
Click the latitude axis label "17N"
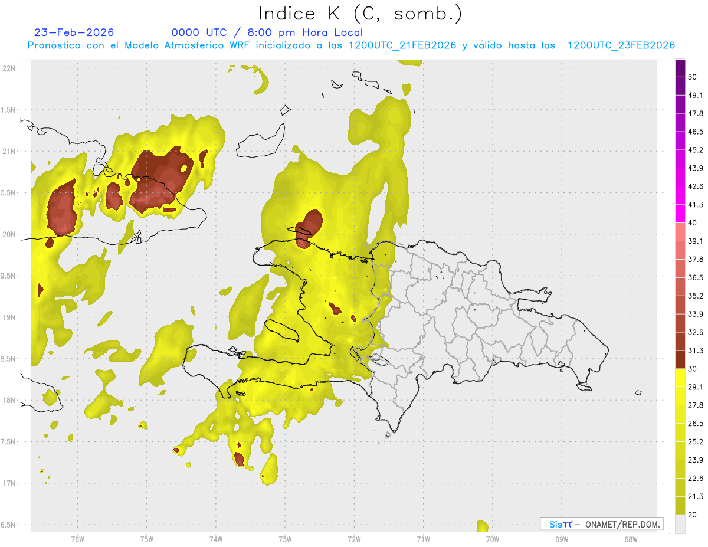[9, 483]
